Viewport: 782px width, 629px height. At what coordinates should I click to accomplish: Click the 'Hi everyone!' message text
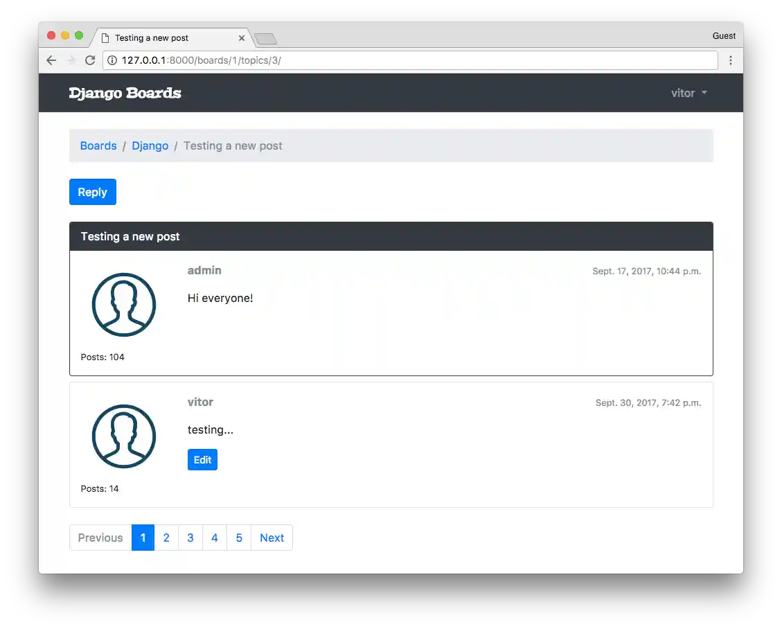click(220, 299)
